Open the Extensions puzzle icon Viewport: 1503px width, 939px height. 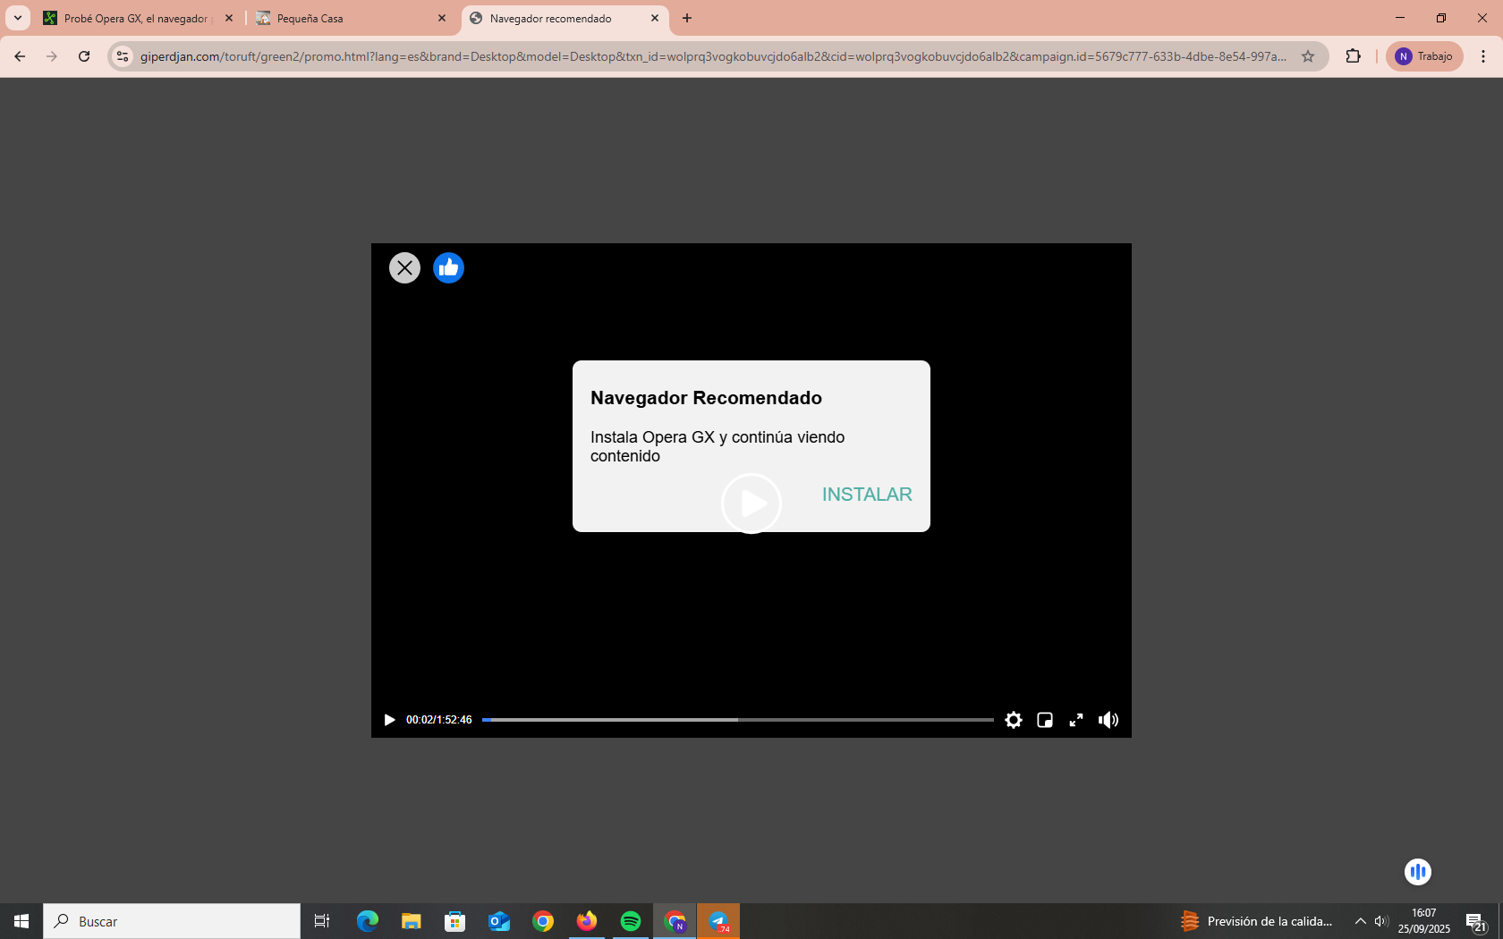coord(1353,56)
